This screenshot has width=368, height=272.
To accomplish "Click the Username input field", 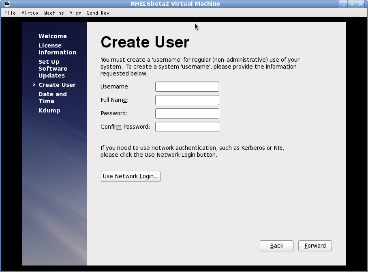I will tap(187, 87).
